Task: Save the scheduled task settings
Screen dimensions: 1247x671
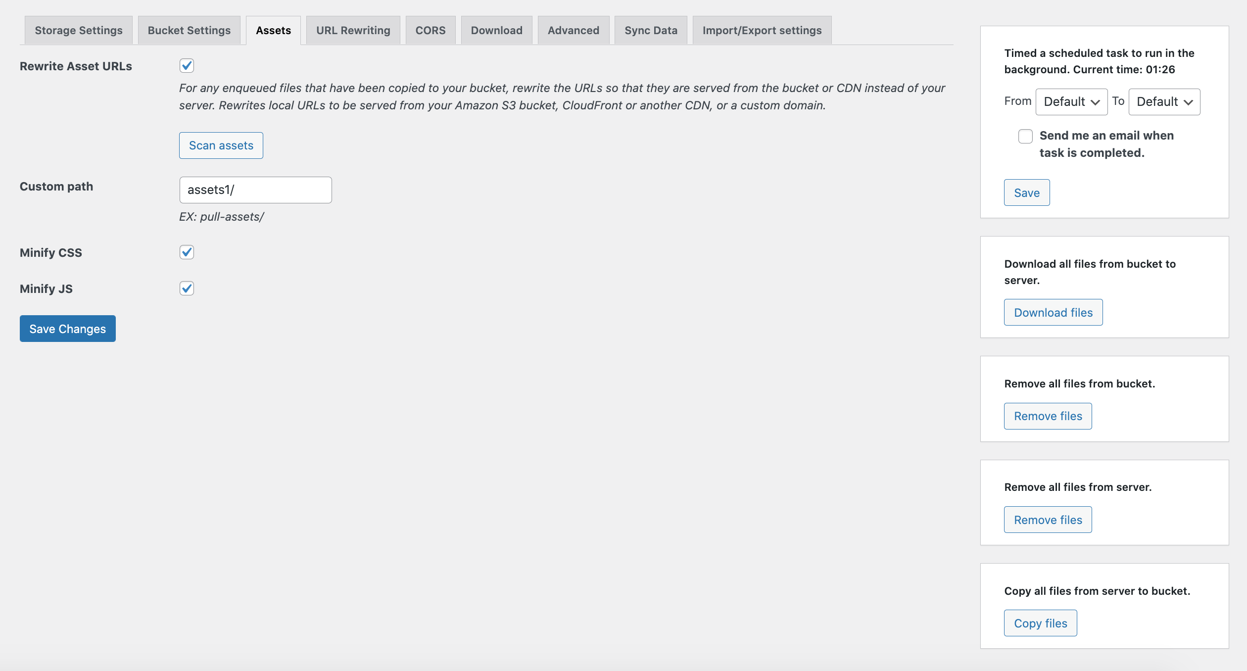Action: 1027,192
